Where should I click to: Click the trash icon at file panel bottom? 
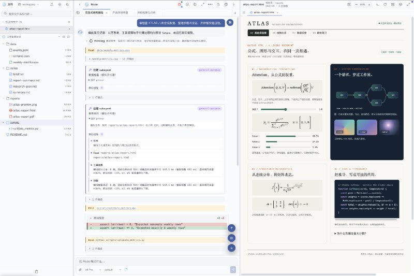(x=36, y=271)
